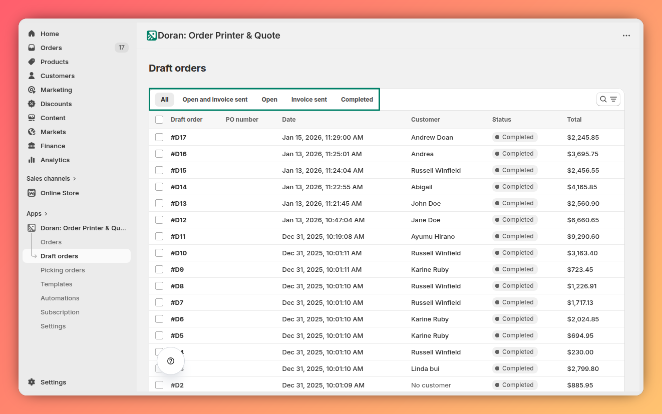Switch to Open and invoice sent tab
The height and width of the screenshot is (414, 662).
coord(215,99)
